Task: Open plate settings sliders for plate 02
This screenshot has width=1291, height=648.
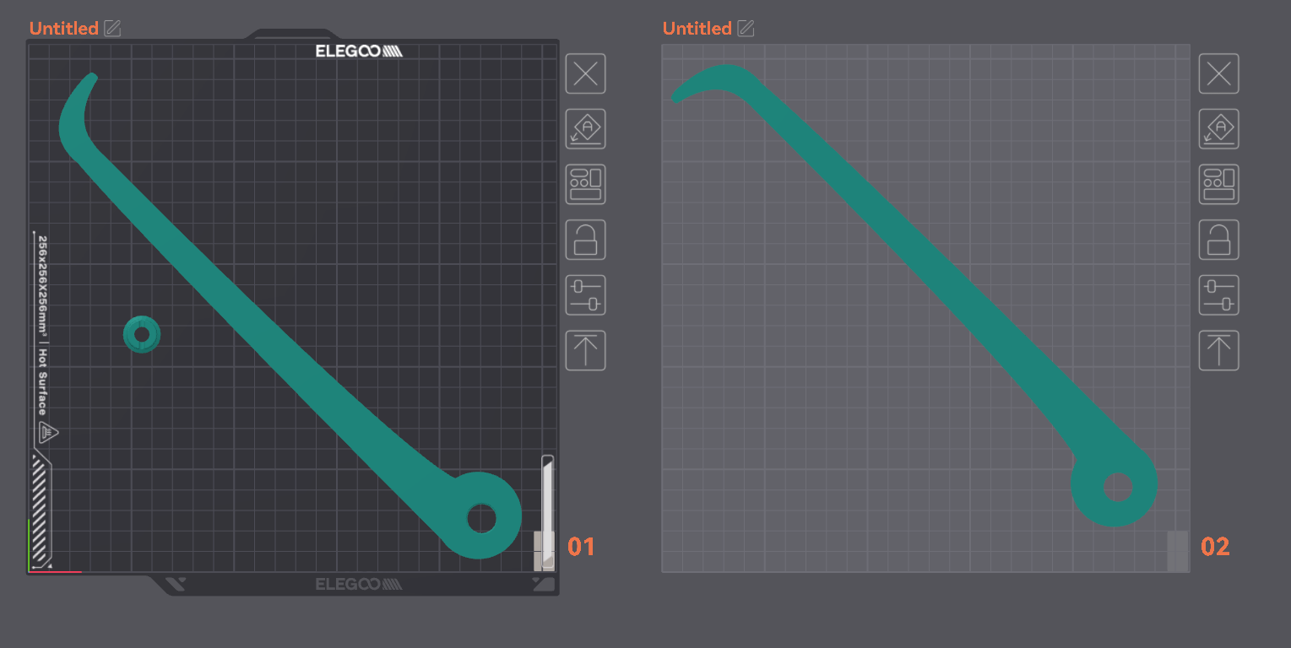Action: click(x=1219, y=295)
